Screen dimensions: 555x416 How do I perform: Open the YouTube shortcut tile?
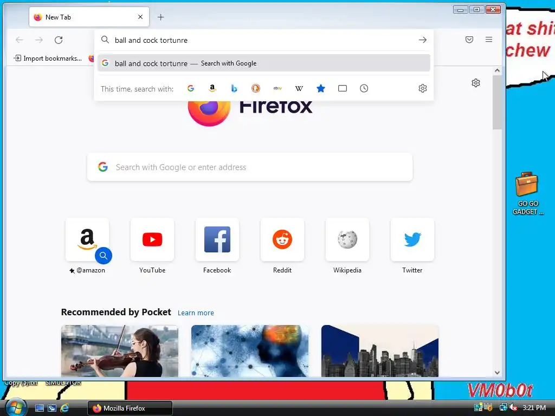coord(152,239)
